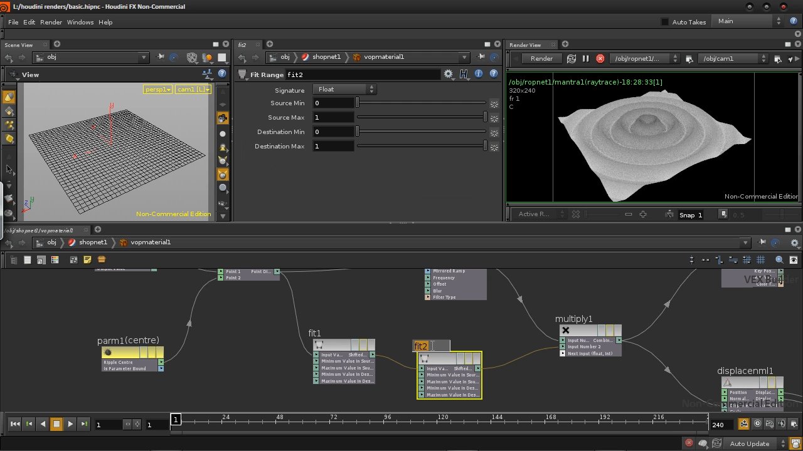Click the Source Max slider

pos(420,117)
